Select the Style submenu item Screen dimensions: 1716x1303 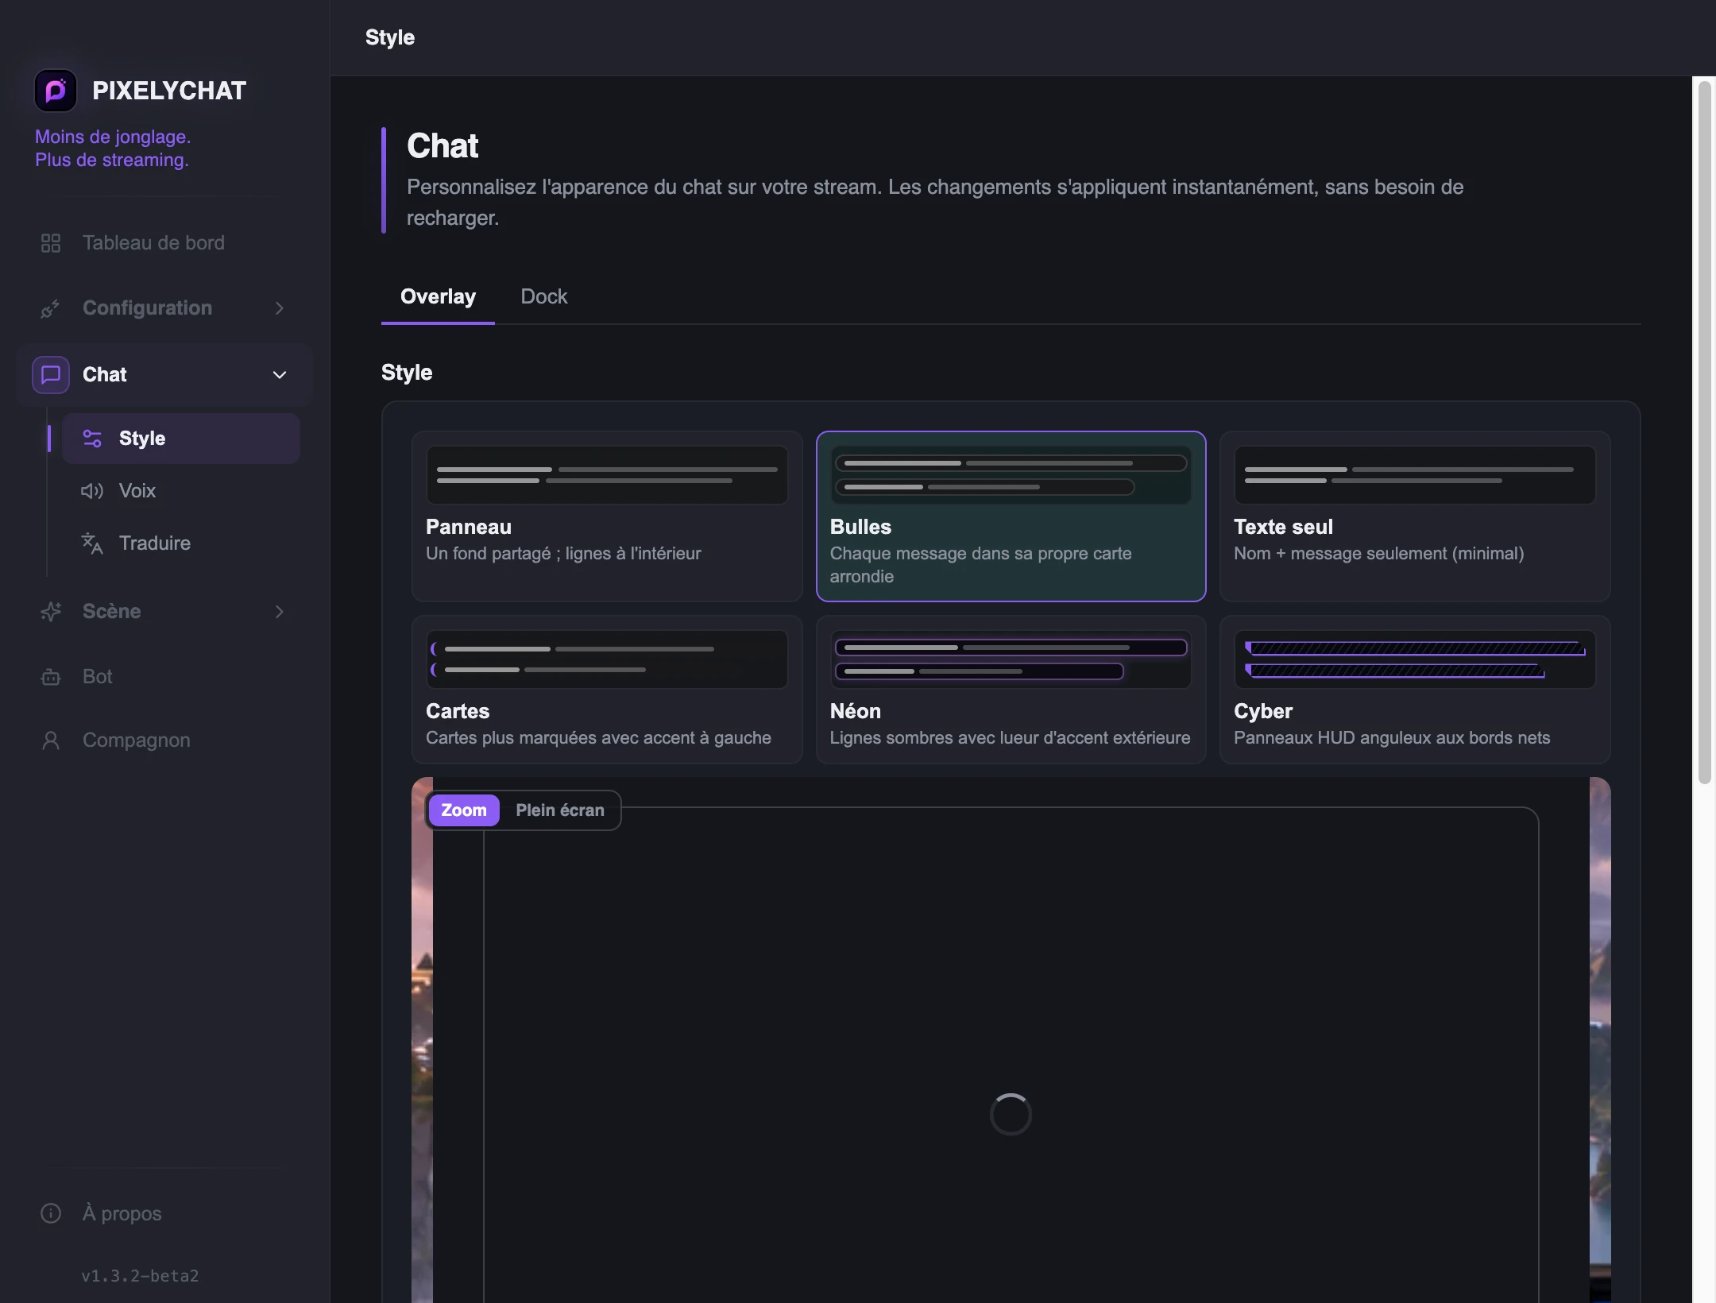click(181, 439)
